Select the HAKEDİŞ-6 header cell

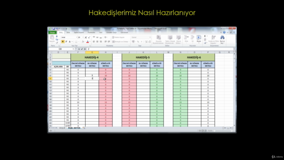pyautogui.click(x=194, y=57)
